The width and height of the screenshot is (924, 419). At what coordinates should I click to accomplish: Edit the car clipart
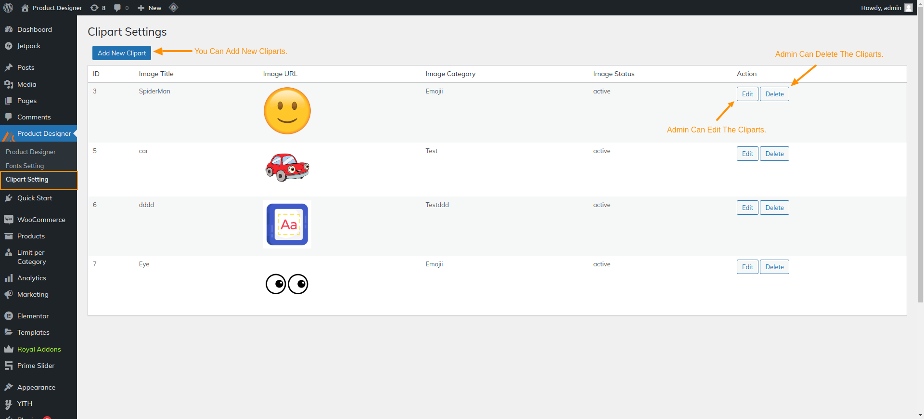click(x=747, y=154)
